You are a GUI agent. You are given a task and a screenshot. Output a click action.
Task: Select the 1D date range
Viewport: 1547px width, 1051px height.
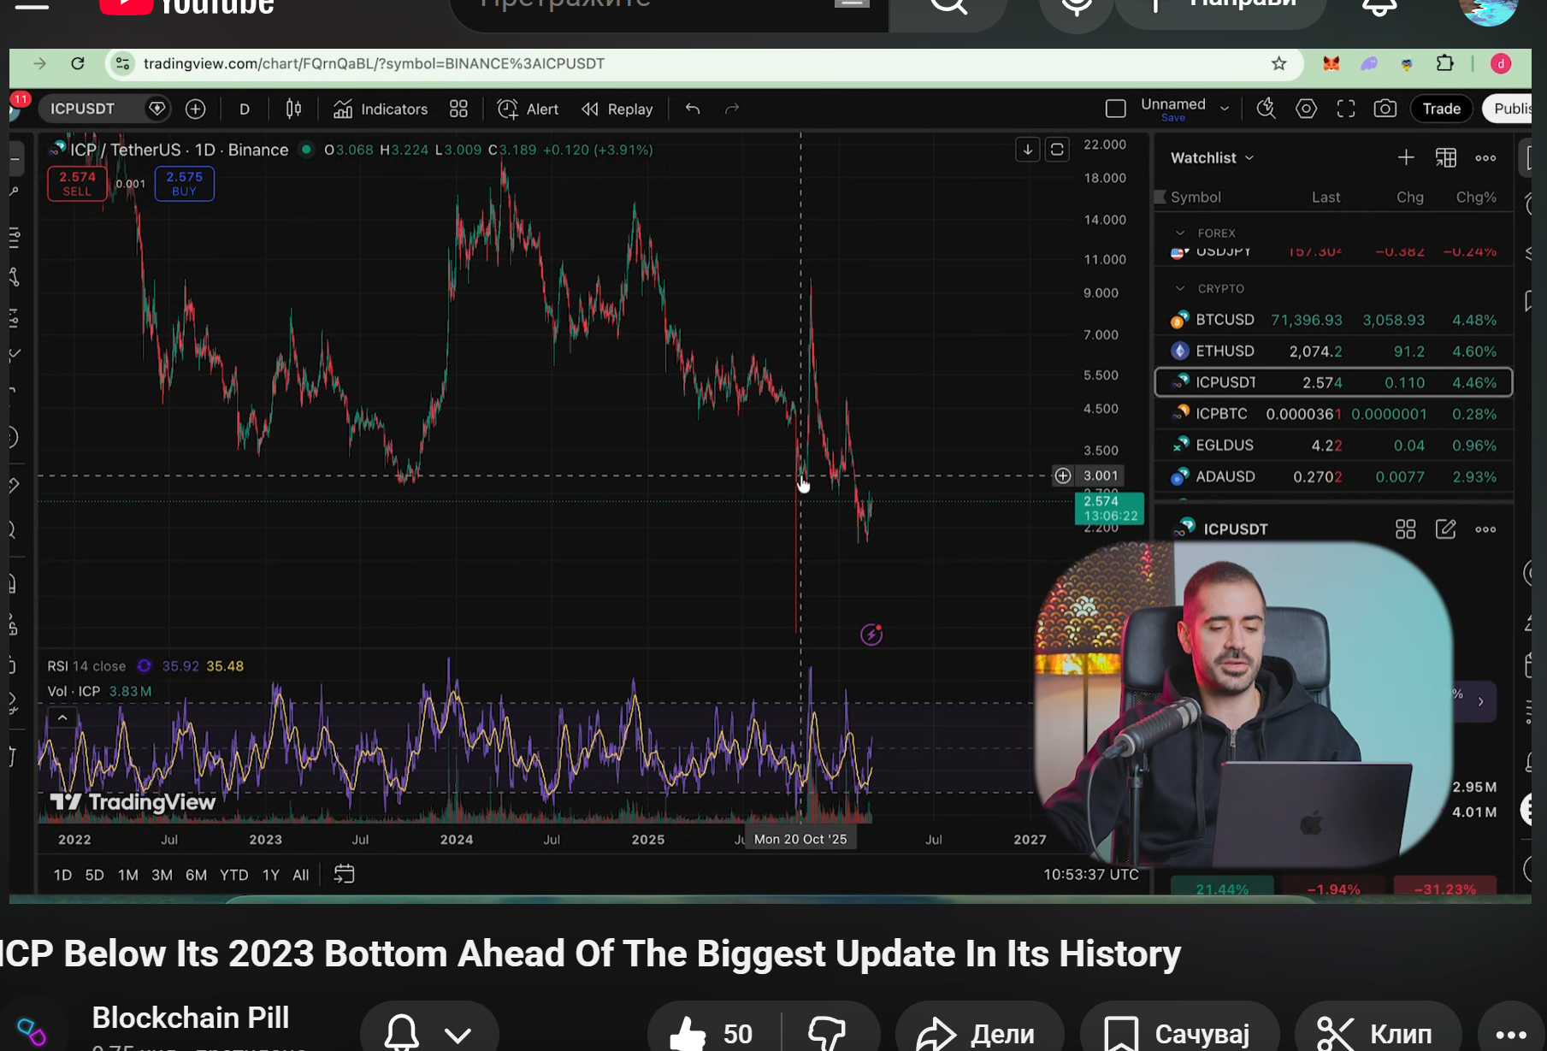pyautogui.click(x=62, y=875)
